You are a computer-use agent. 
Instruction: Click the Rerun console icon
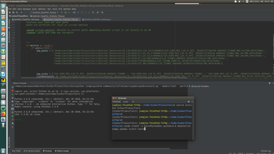pyautogui.click(x=13, y=87)
